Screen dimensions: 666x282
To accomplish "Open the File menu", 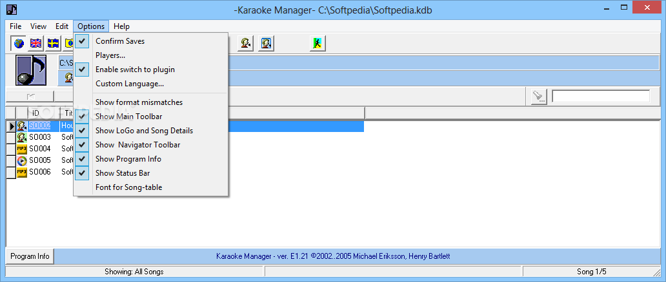I will click(15, 26).
